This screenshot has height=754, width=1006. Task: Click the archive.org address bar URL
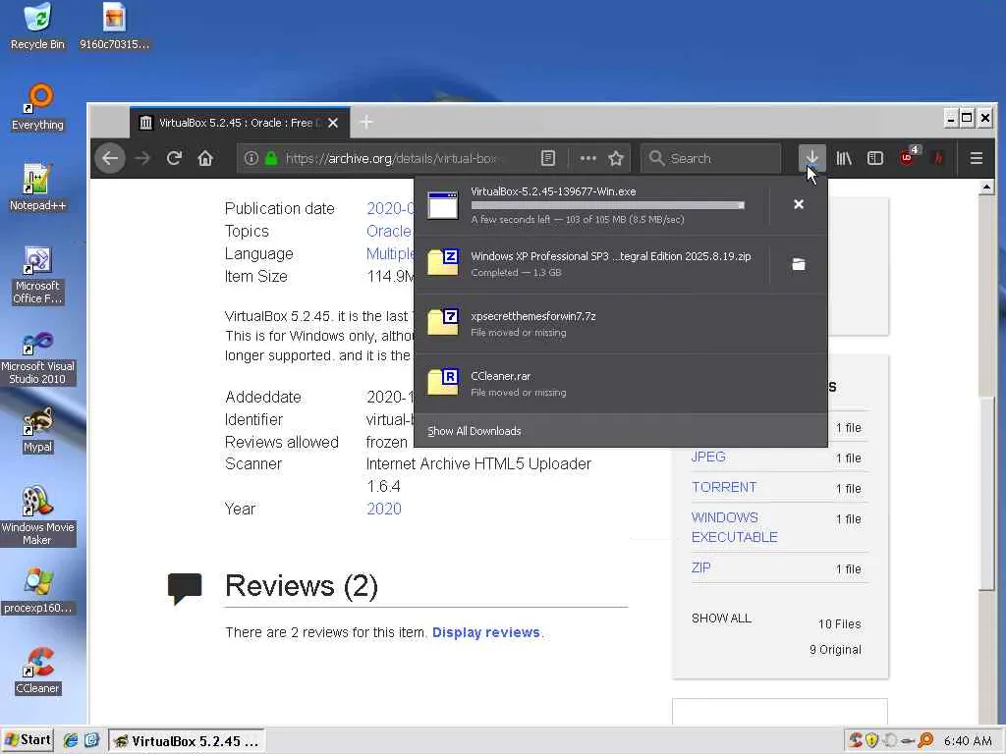[390, 158]
